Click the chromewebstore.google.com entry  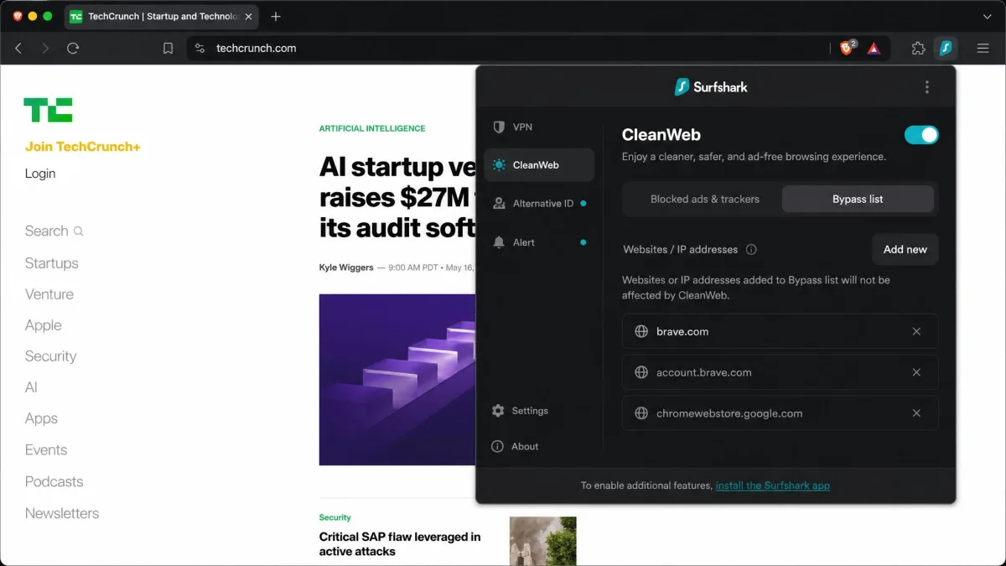click(780, 413)
